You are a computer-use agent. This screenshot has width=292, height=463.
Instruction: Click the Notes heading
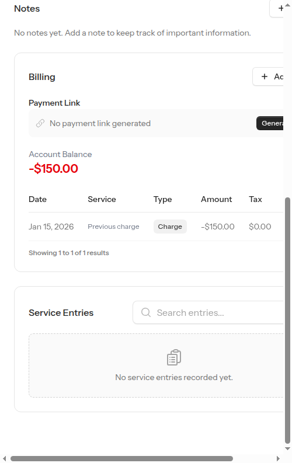27,9
